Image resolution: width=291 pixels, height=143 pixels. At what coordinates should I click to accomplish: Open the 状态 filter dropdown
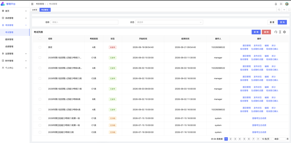[169, 22]
